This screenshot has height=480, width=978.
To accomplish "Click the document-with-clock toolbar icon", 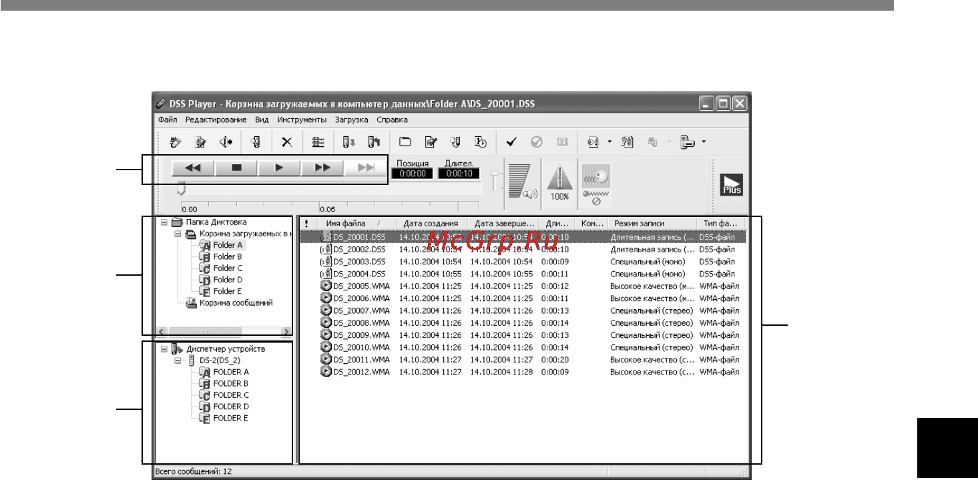I will tap(480, 142).
